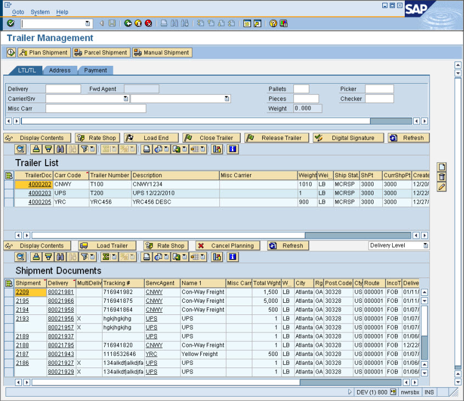Click the blue information icon in Trailer List toolbar
Screen dimensions: 464x401
click(233, 149)
